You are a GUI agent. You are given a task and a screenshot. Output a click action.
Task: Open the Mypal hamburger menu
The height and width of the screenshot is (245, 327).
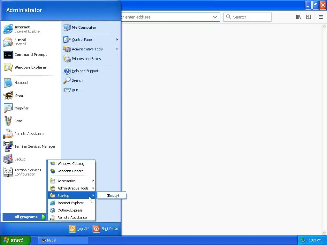[x=321, y=17]
